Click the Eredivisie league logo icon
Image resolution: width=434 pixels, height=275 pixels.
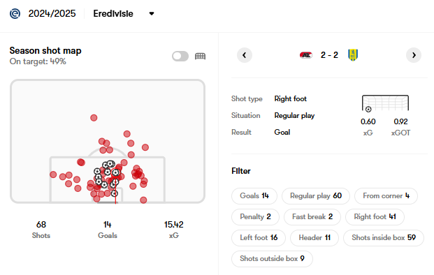click(x=15, y=13)
